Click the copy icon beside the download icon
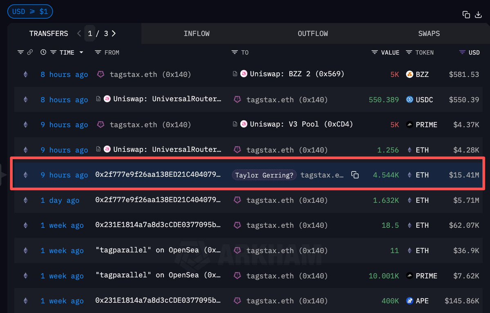 click(x=466, y=15)
